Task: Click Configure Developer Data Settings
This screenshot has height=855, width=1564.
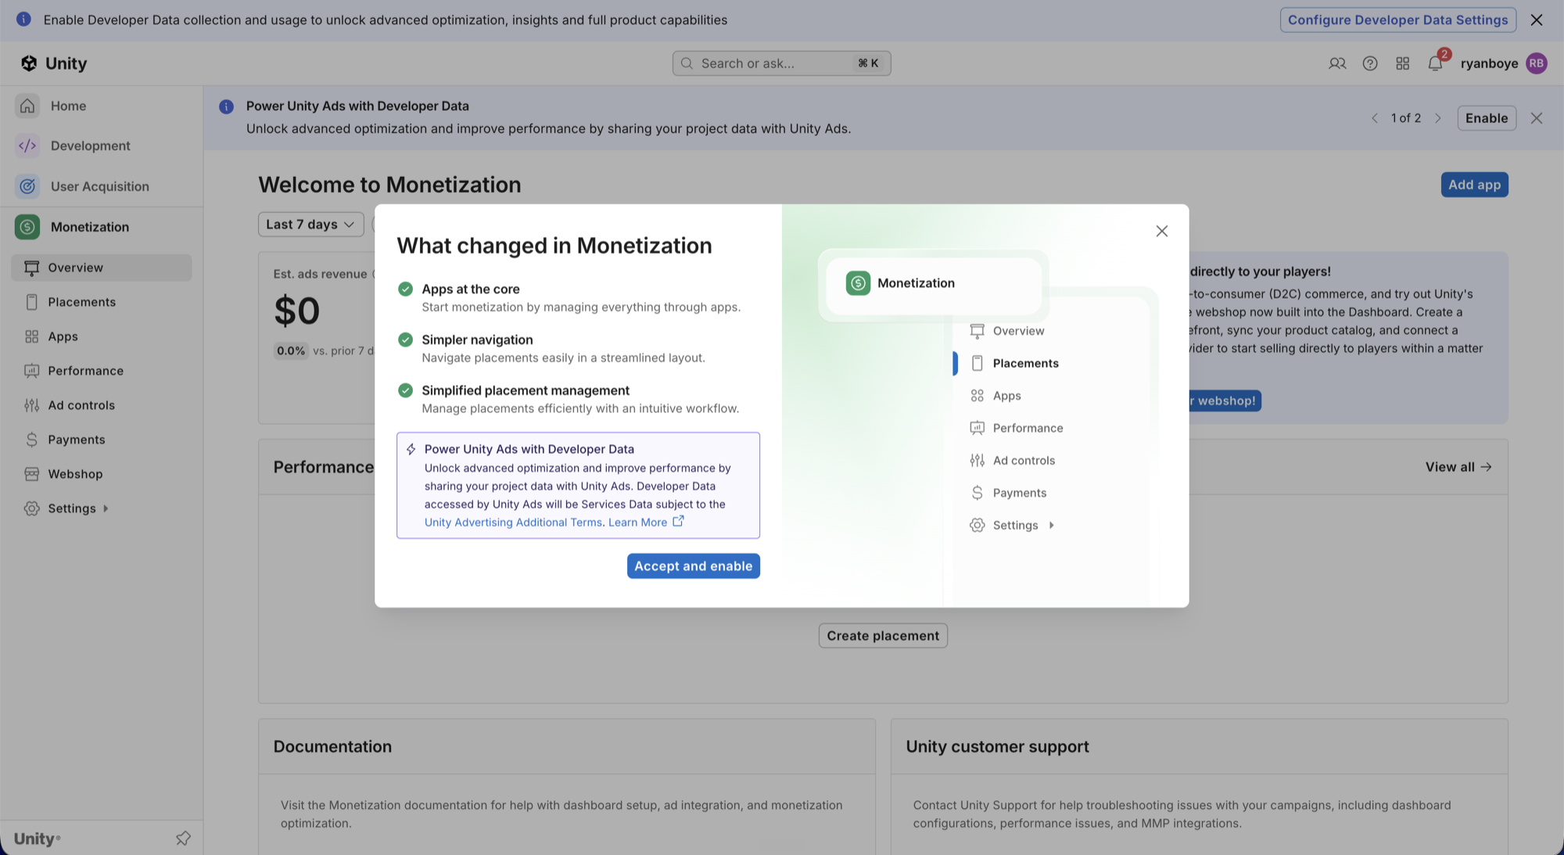Action: (x=1397, y=20)
